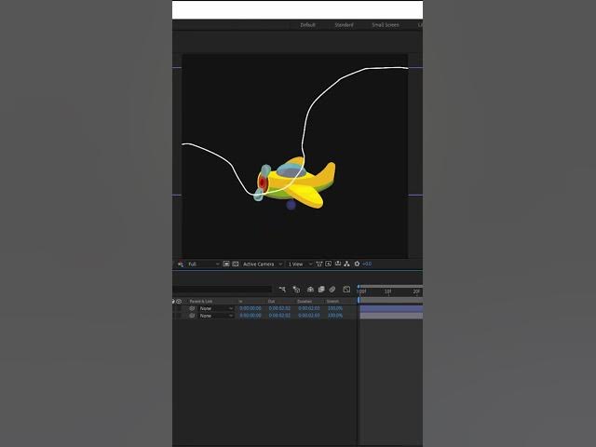Select the lavender lower layer bar in timeline
The image size is (596, 447).
tap(391, 316)
